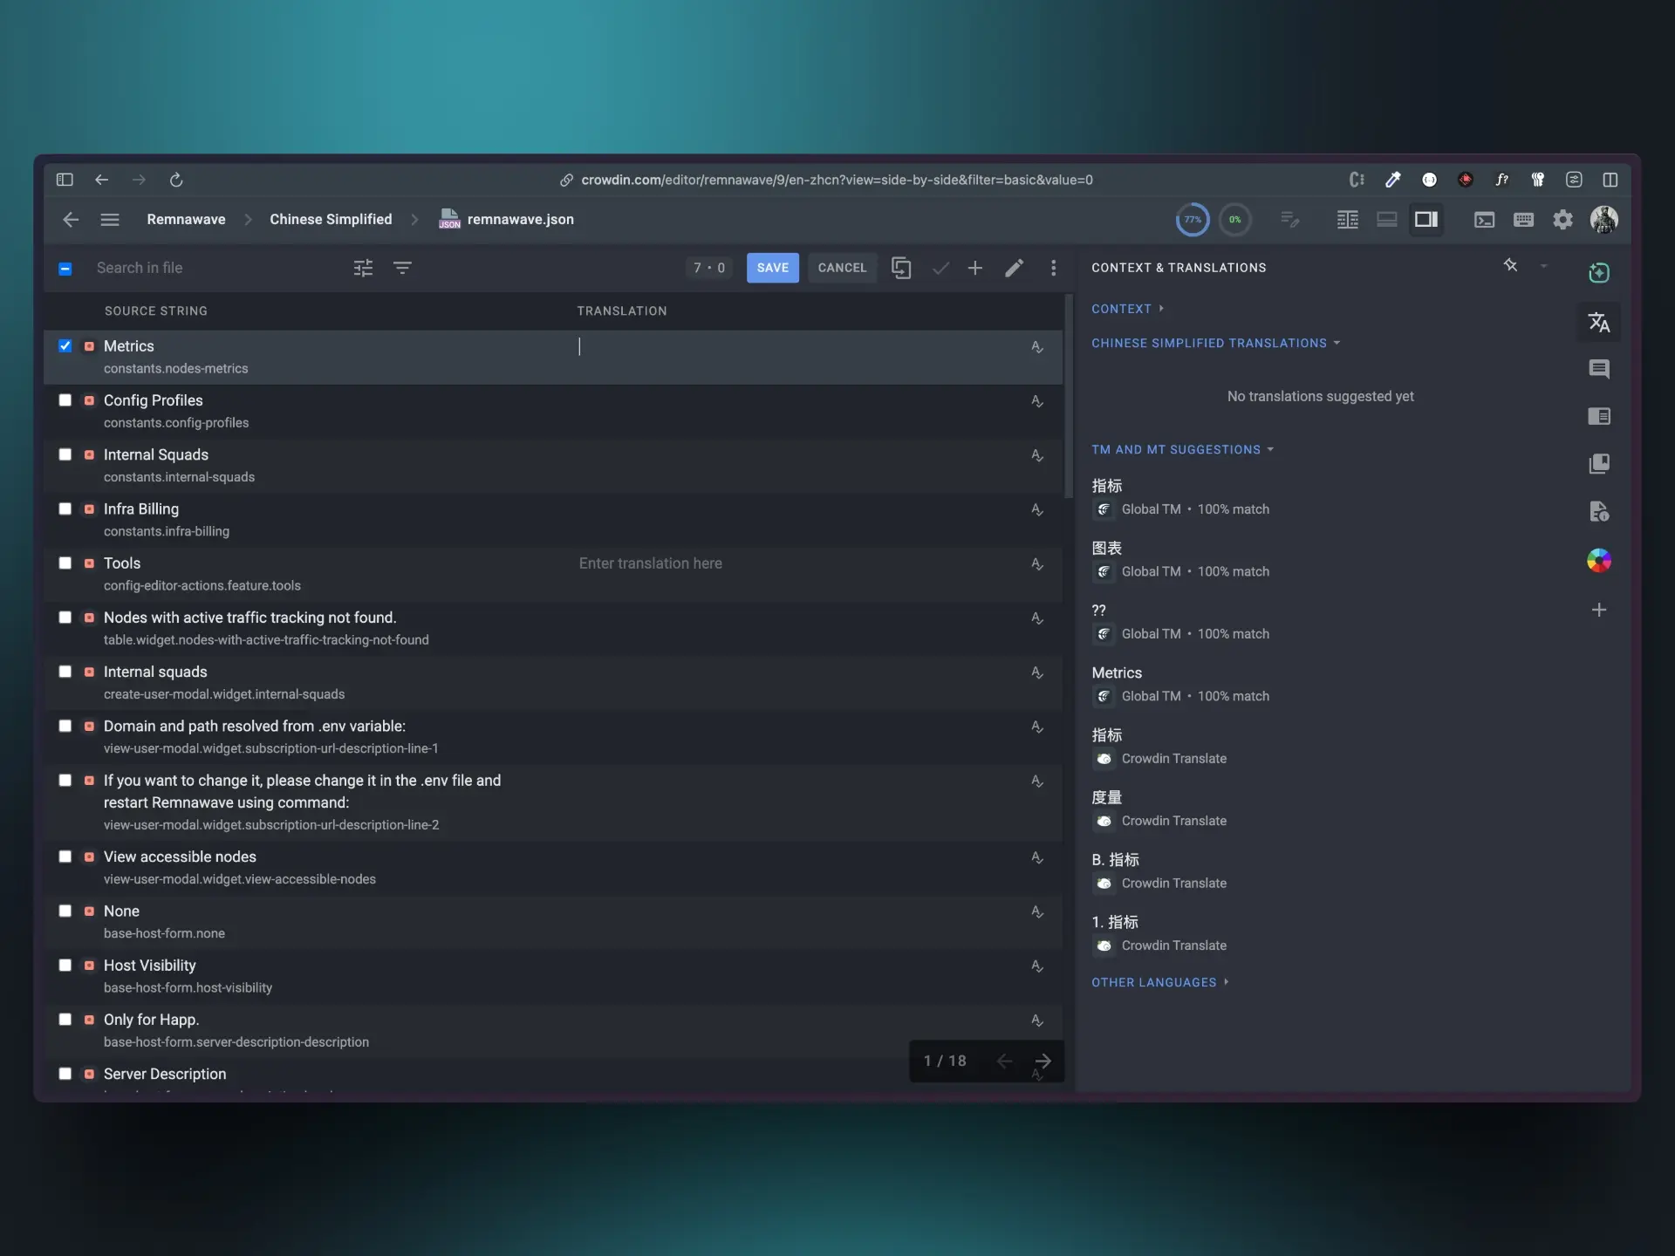Screen dimensions: 1675x1256
Task: Click the colorful wheel icon in sidebar
Action: [x=1598, y=561]
